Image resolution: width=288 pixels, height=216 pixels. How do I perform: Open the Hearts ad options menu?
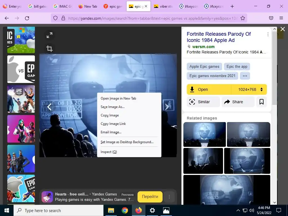[x=169, y=197]
